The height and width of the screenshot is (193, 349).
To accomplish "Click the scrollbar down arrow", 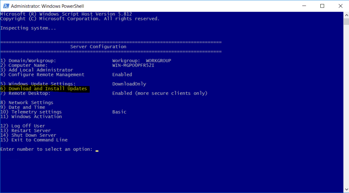I will [346, 190].
